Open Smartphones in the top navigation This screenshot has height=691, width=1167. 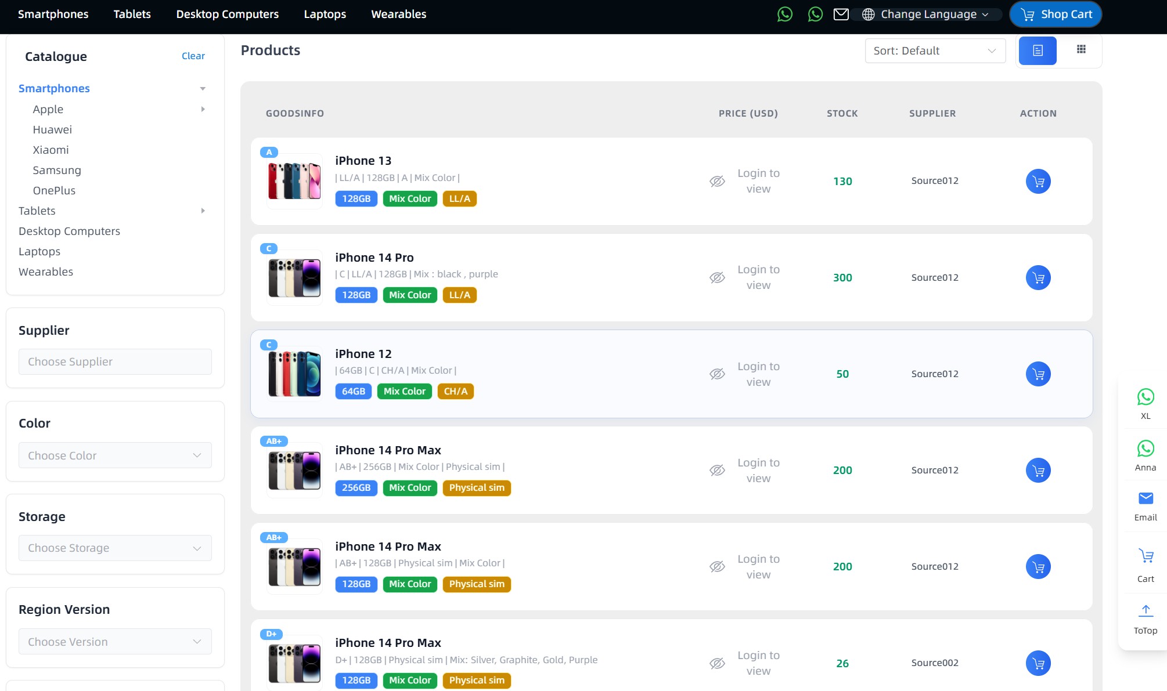point(53,14)
